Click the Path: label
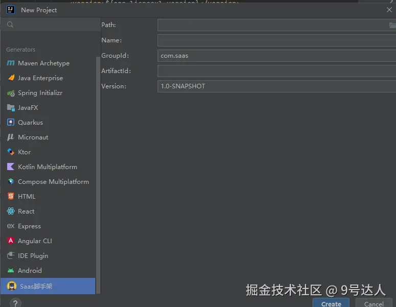Screen dimensions: 396x307 point(108,25)
